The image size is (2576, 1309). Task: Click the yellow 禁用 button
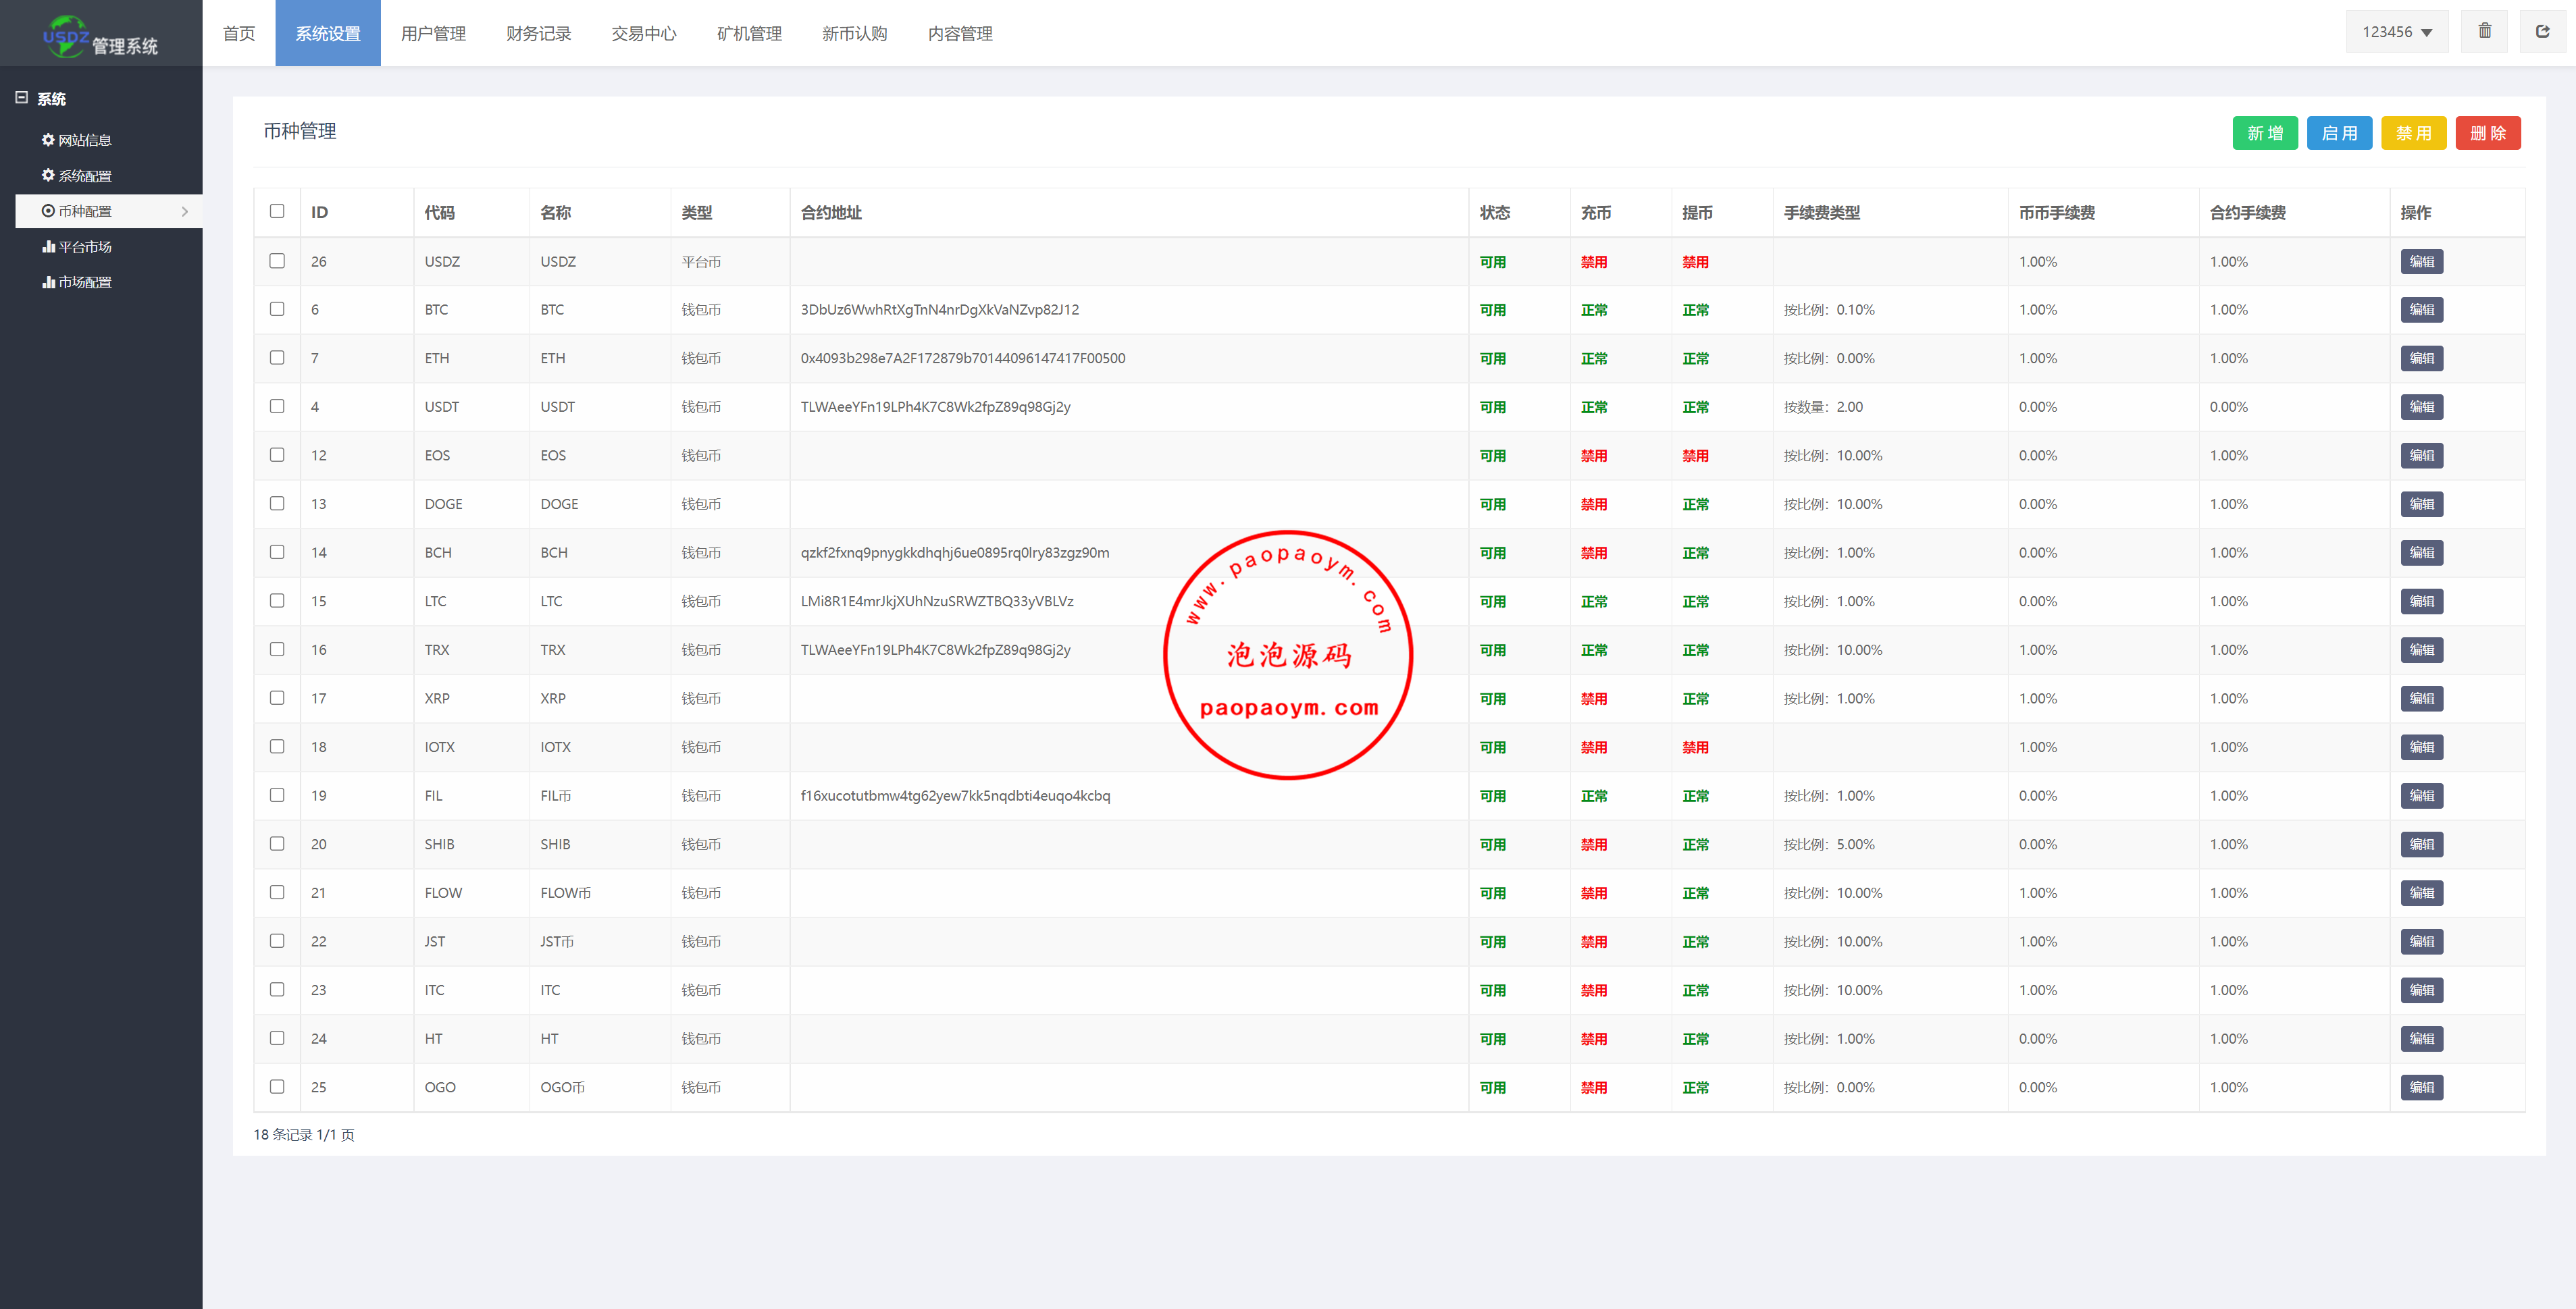click(x=2413, y=133)
